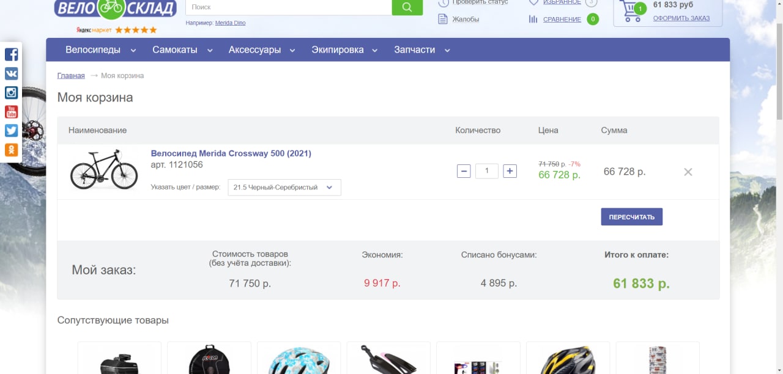Open Велосипед Merida Crossway 500 (2021) product link
This screenshot has width=783, height=374.
[231, 153]
